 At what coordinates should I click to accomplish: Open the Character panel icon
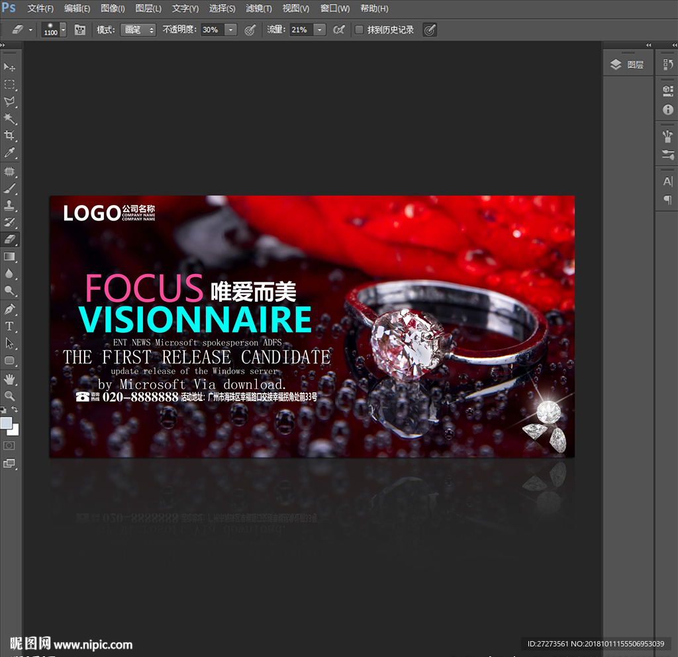(667, 182)
